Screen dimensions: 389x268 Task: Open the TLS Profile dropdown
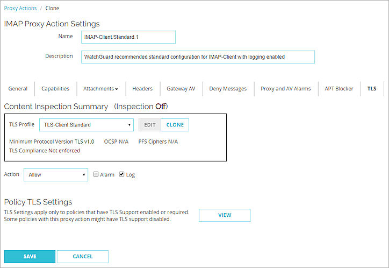click(x=87, y=125)
